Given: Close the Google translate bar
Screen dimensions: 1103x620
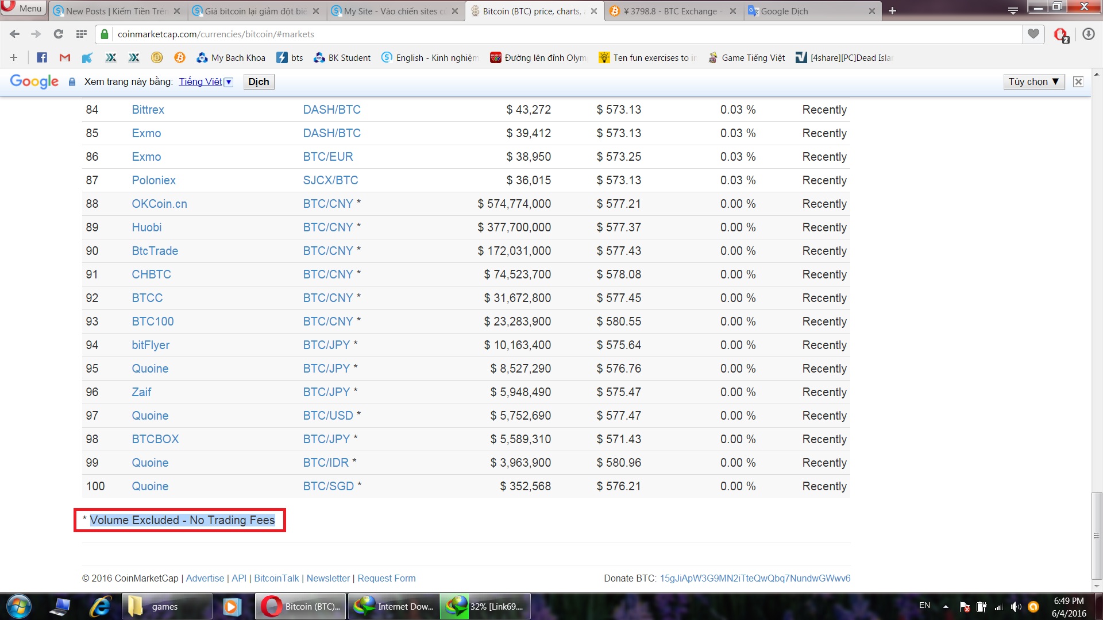Looking at the screenshot, I should point(1078,82).
